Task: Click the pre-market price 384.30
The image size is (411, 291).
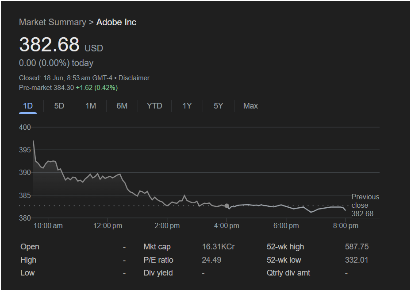Action: pos(64,88)
